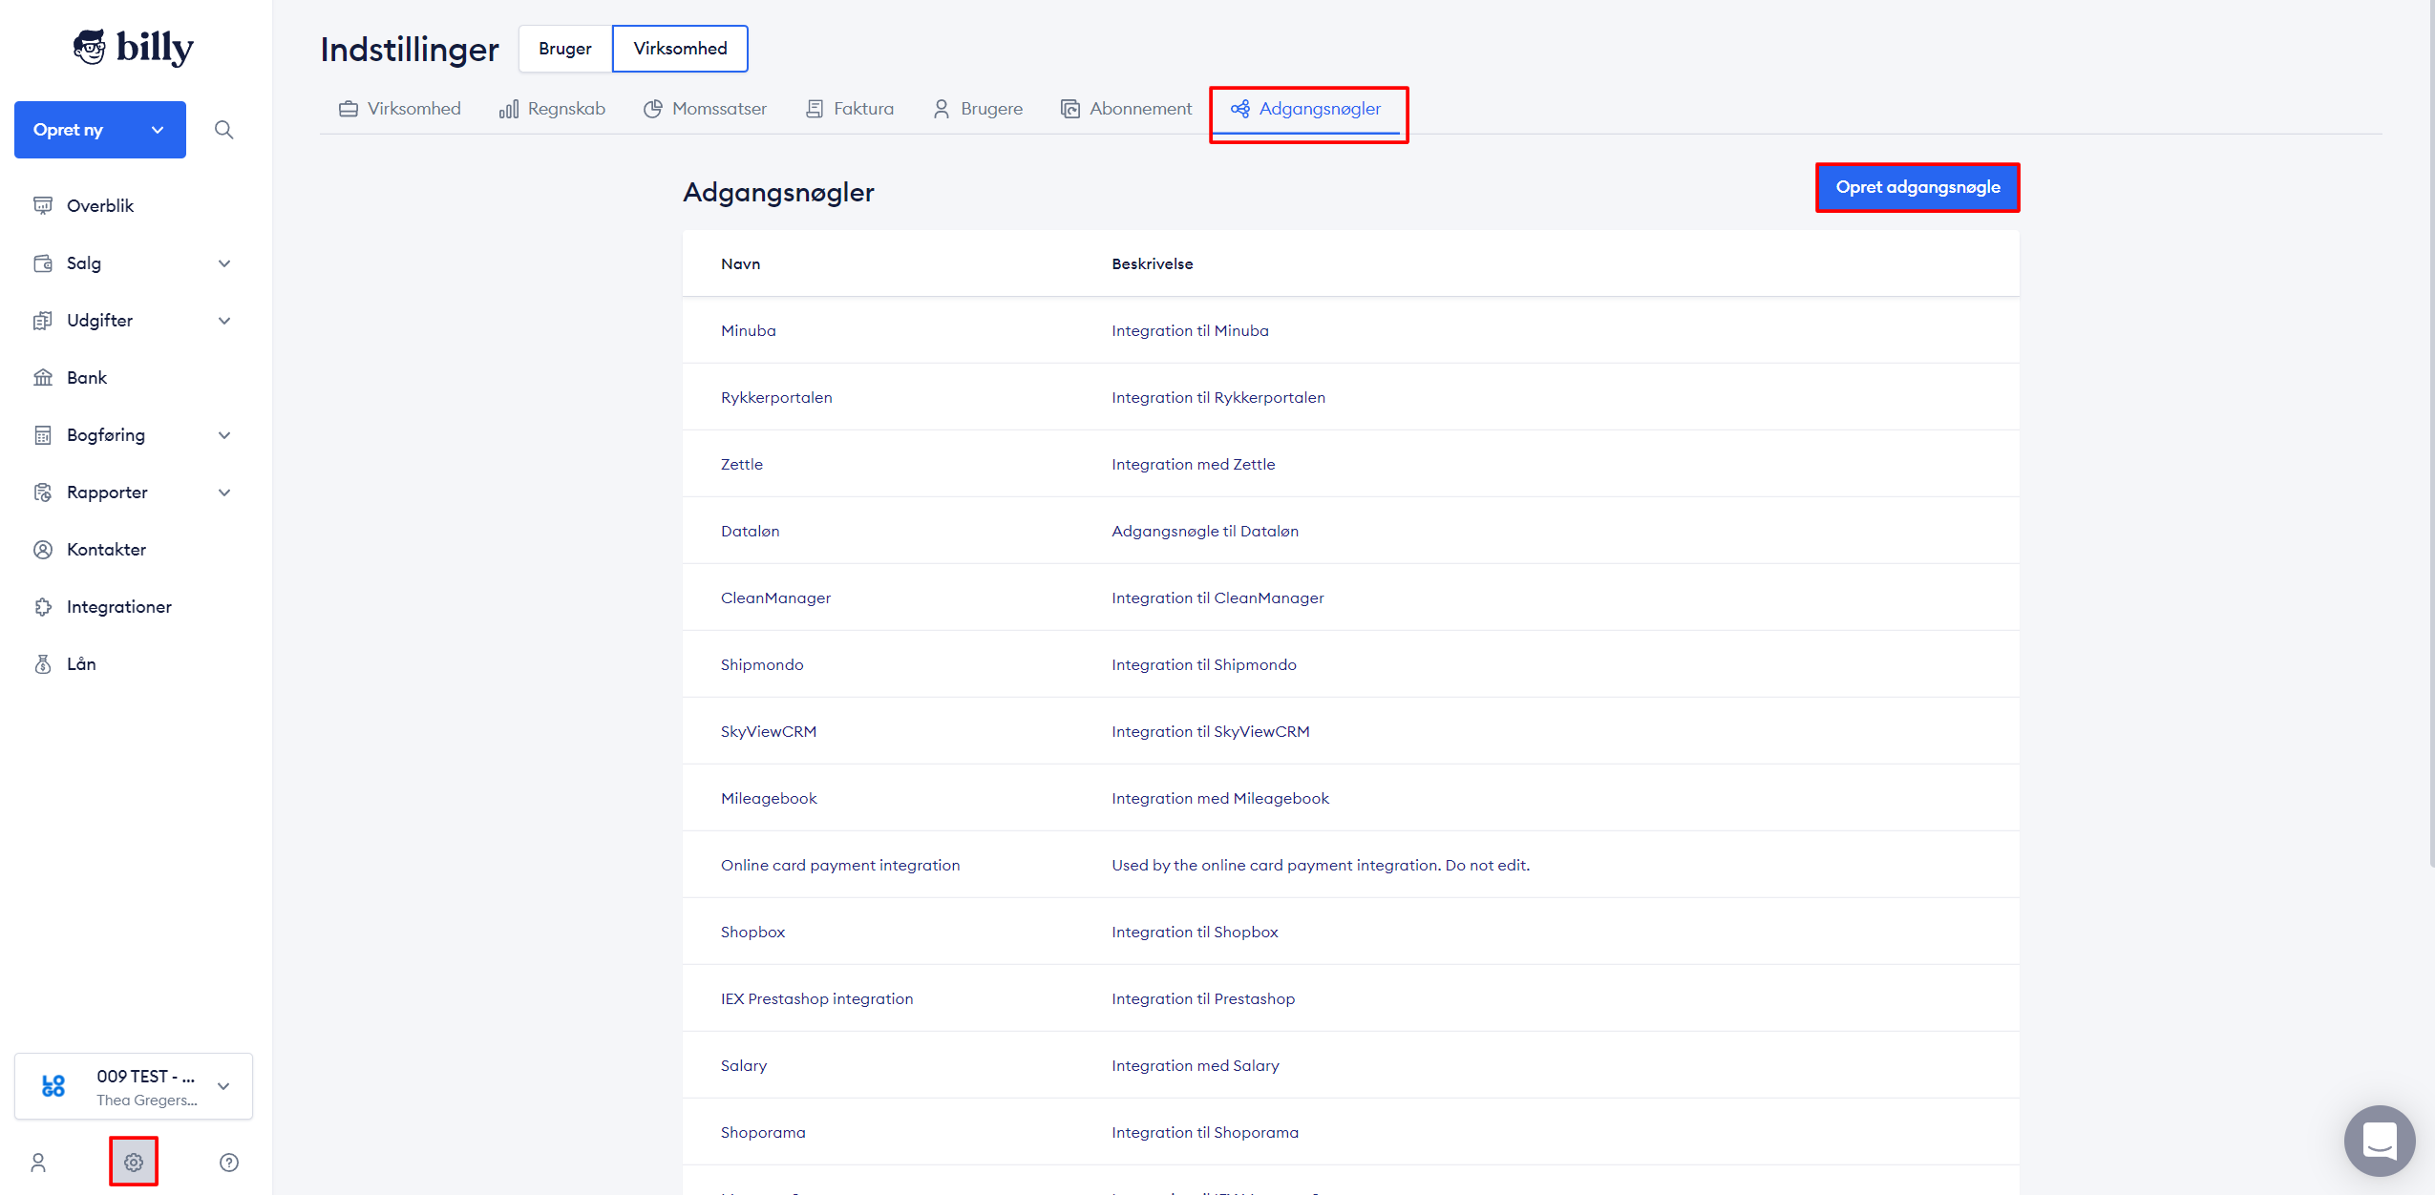Go to Kontakter in sidebar

tap(106, 549)
